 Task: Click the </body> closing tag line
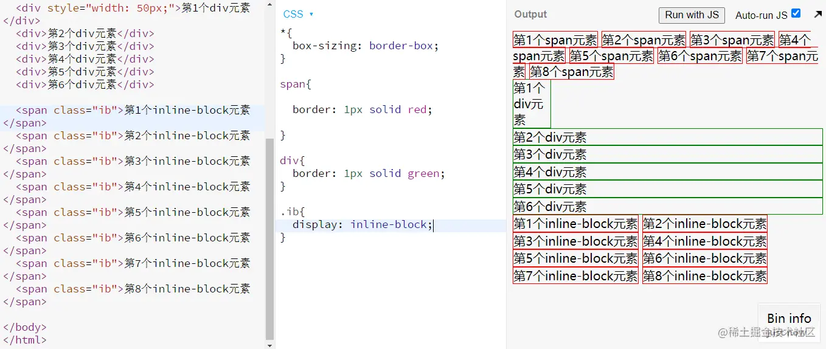point(24,327)
